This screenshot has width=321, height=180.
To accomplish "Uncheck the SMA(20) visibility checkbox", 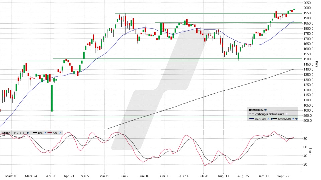I will (x=268, y=119).
